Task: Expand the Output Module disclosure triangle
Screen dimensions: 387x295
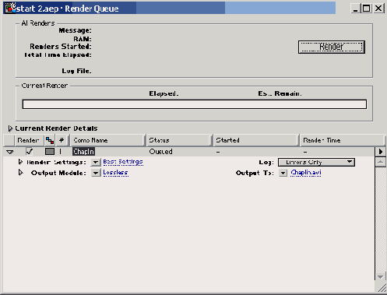Action: click(x=20, y=173)
